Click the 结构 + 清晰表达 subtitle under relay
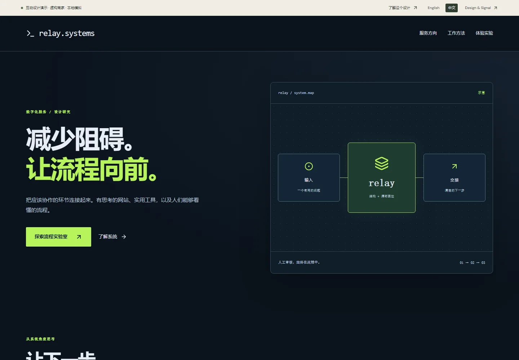The image size is (519, 360). point(382,196)
